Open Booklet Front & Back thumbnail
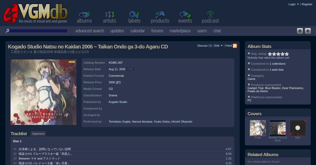 278,128
